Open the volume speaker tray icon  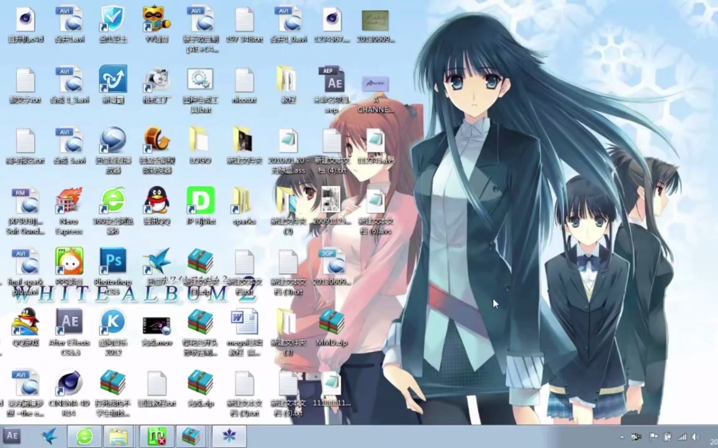pos(695,437)
